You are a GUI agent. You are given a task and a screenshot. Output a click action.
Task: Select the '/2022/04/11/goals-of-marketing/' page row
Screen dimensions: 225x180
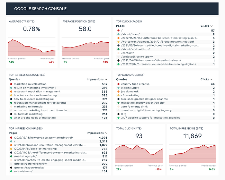(x=59, y=149)
